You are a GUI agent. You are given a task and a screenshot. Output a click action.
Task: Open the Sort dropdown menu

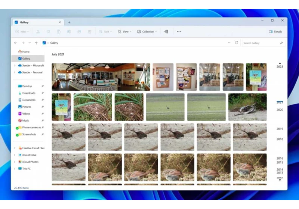105,32
